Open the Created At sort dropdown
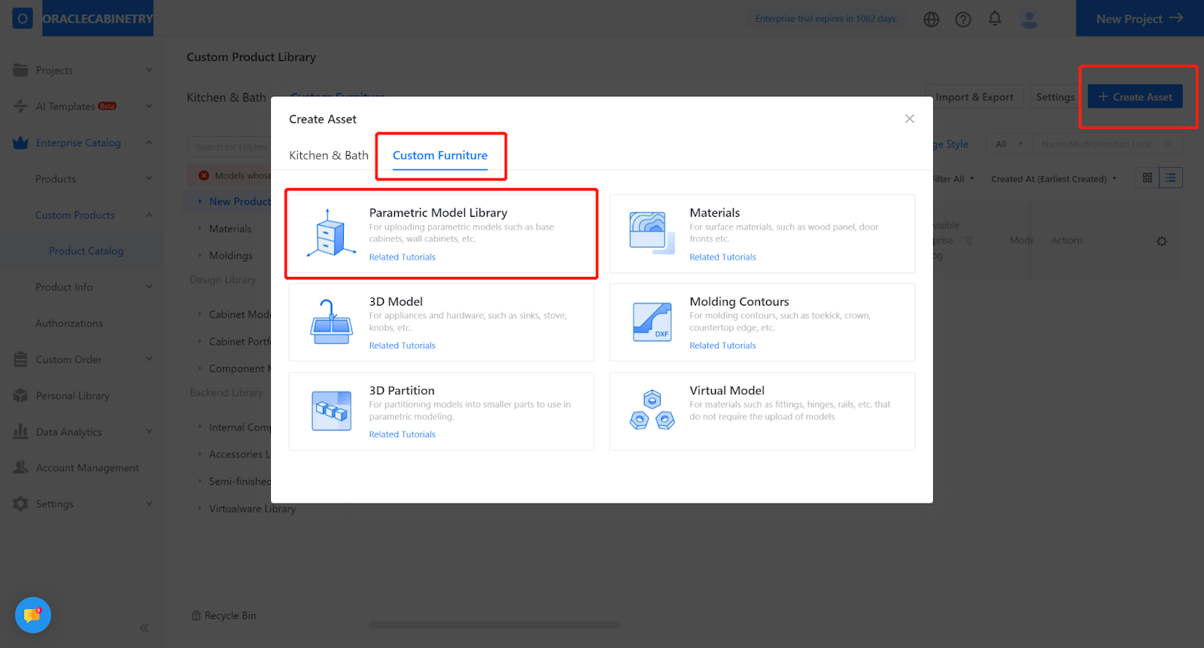The height and width of the screenshot is (648, 1204). coord(1054,179)
